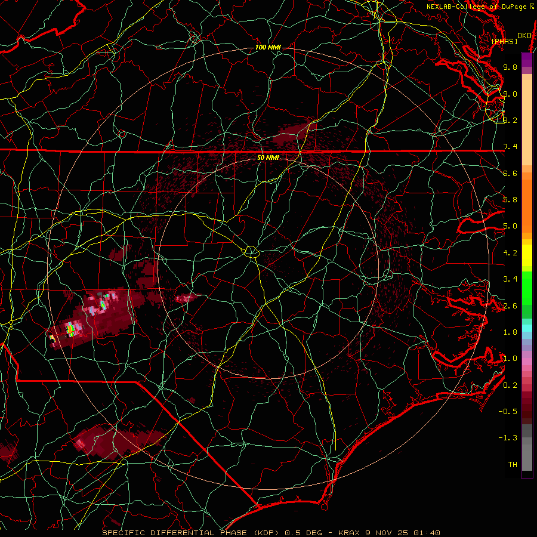Click the DKD label above the color scale
This screenshot has height=537, width=537.
click(524, 36)
